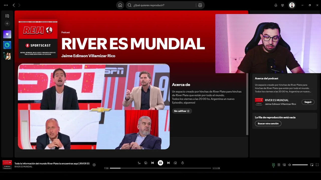The width and height of the screenshot is (321, 180).
Task: Click 'Acerca del podcast' heading
Action: (x=267, y=78)
